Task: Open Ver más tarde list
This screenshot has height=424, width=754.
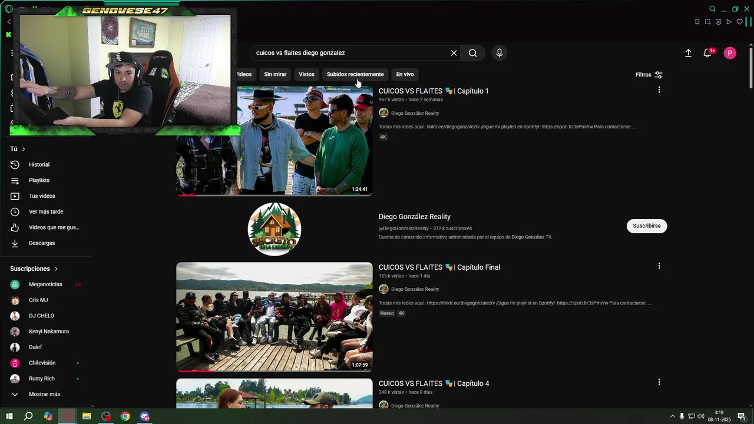Action: coord(47,212)
